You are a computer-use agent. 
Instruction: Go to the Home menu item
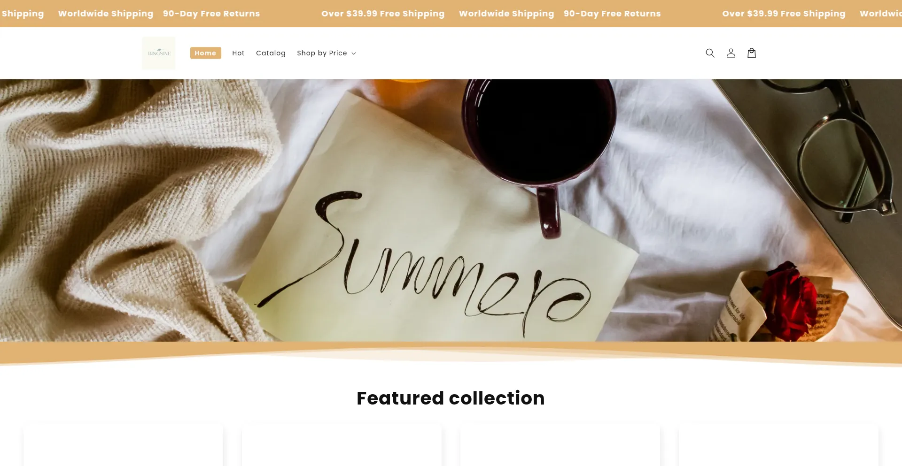tap(205, 53)
